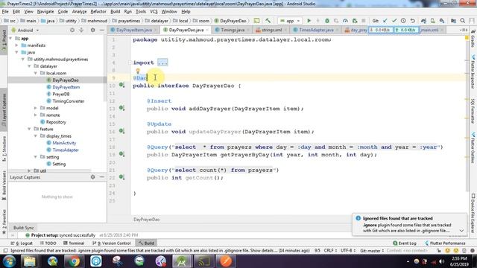Open the TODO tool window
Image resolution: width=477 pixels, height=268 pixels.
click(48, 243)
